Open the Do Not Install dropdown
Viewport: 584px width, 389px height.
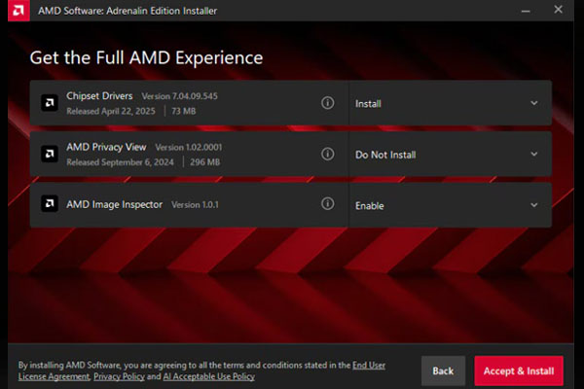tap(533, 154)
